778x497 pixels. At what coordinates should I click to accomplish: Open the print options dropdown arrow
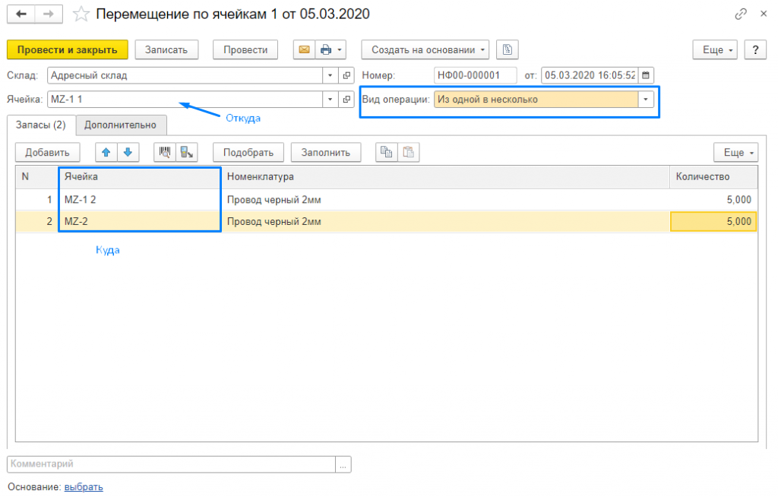pyautogui.click(x=340, y=49)
